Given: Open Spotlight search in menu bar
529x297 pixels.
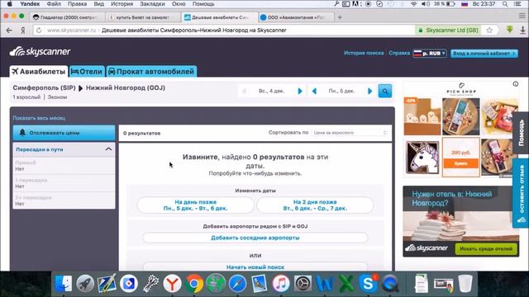Looking at the screenshot, I should (x=505, y=4).
